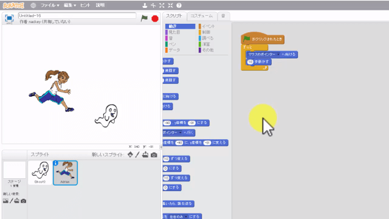Paint a new sprite with the brush icon
This screenshot has width=389, height=219.
[x=137, y=155]
